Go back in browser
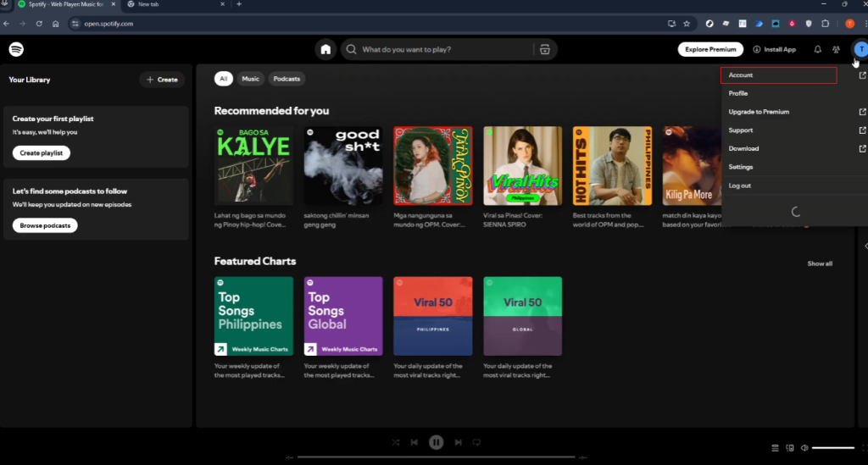The height and width of the screenshot is (465, 868). coord(6,24)
